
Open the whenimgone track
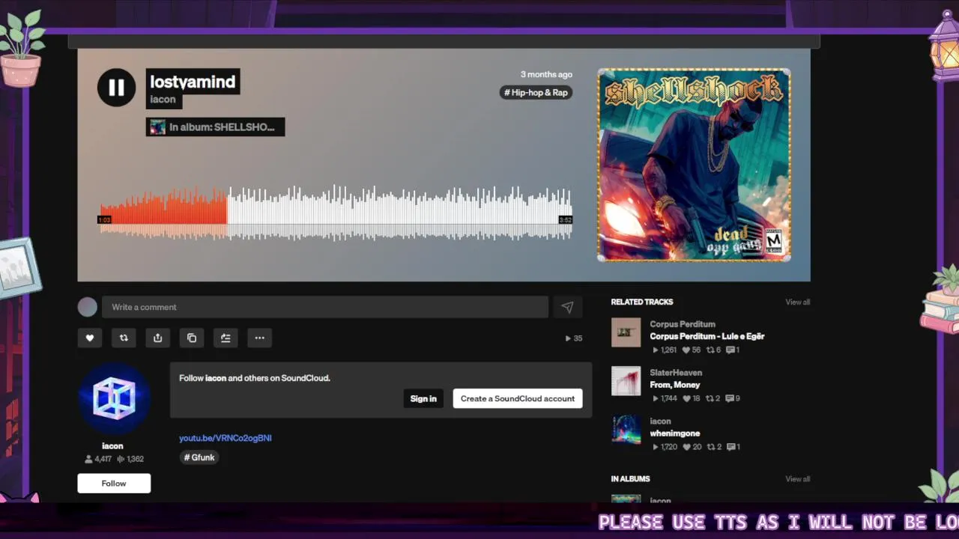(x=675, y=433)
